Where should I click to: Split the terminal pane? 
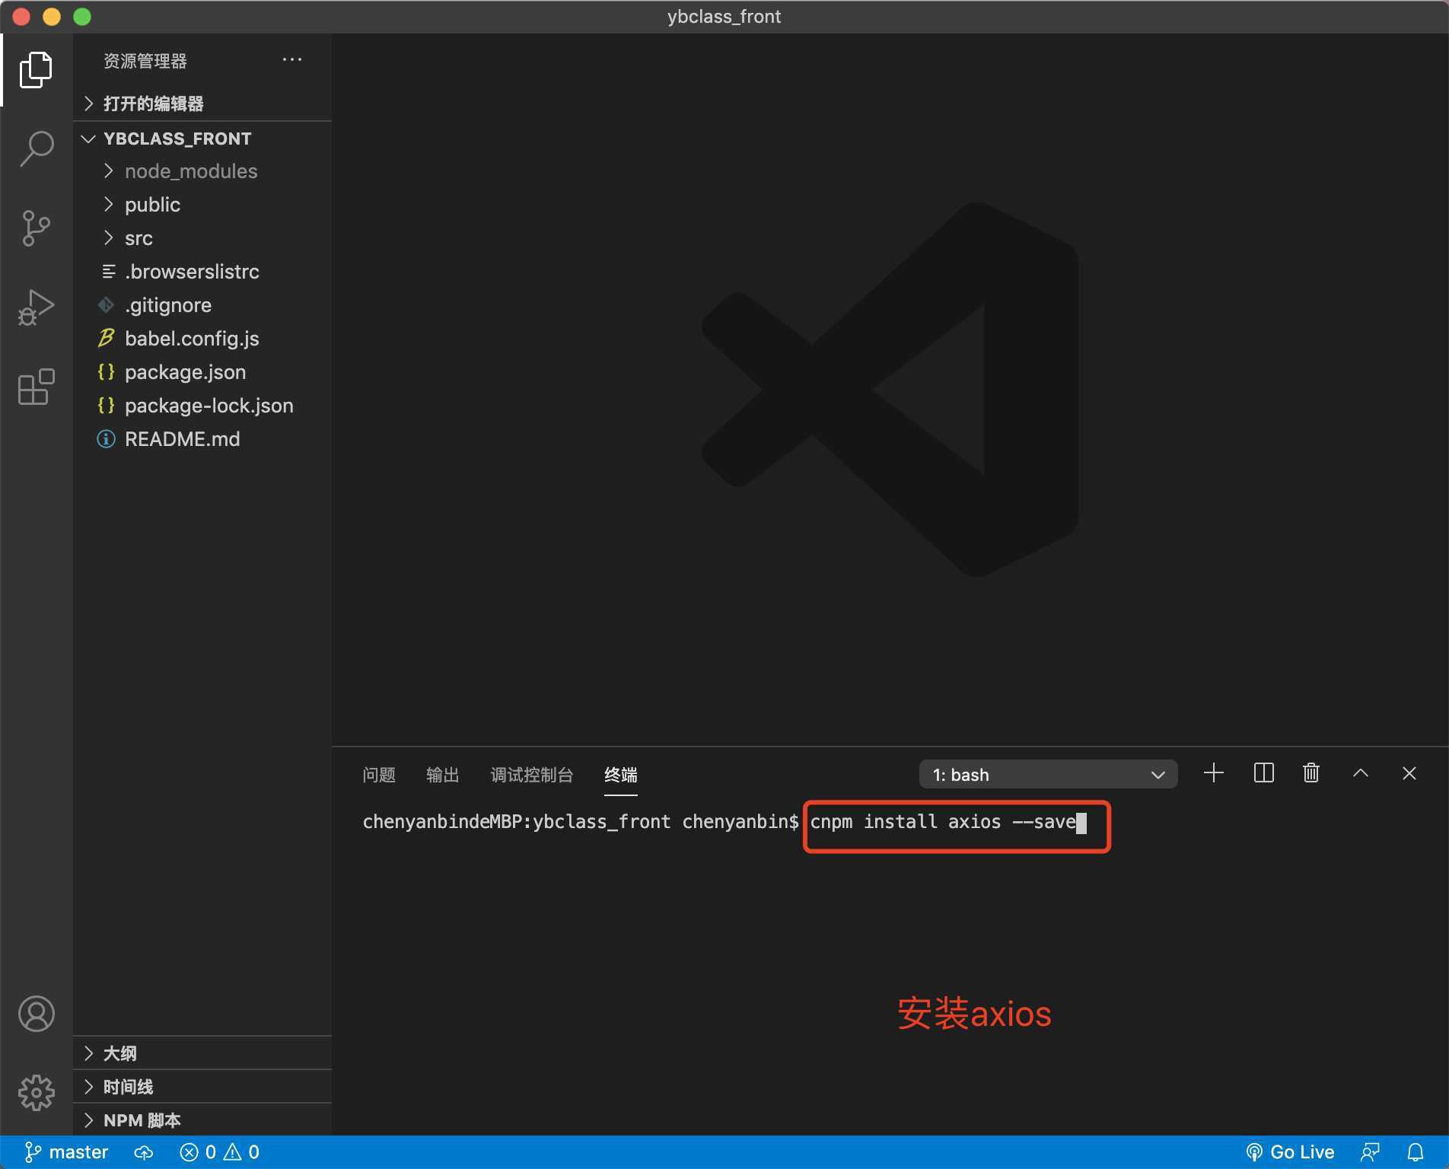1263,773
